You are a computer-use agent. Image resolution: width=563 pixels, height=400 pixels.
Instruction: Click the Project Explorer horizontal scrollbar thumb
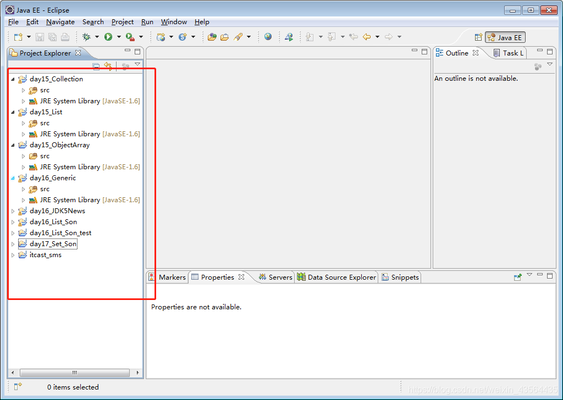click(75, 373)
